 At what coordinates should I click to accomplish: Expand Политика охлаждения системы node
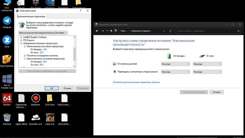tap(24, 56)
